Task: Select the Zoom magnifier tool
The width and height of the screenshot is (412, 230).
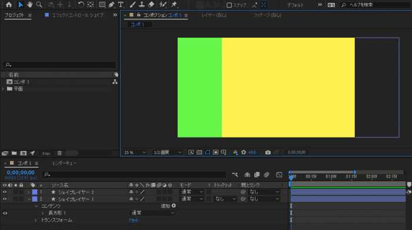Action: pos(39,5)
